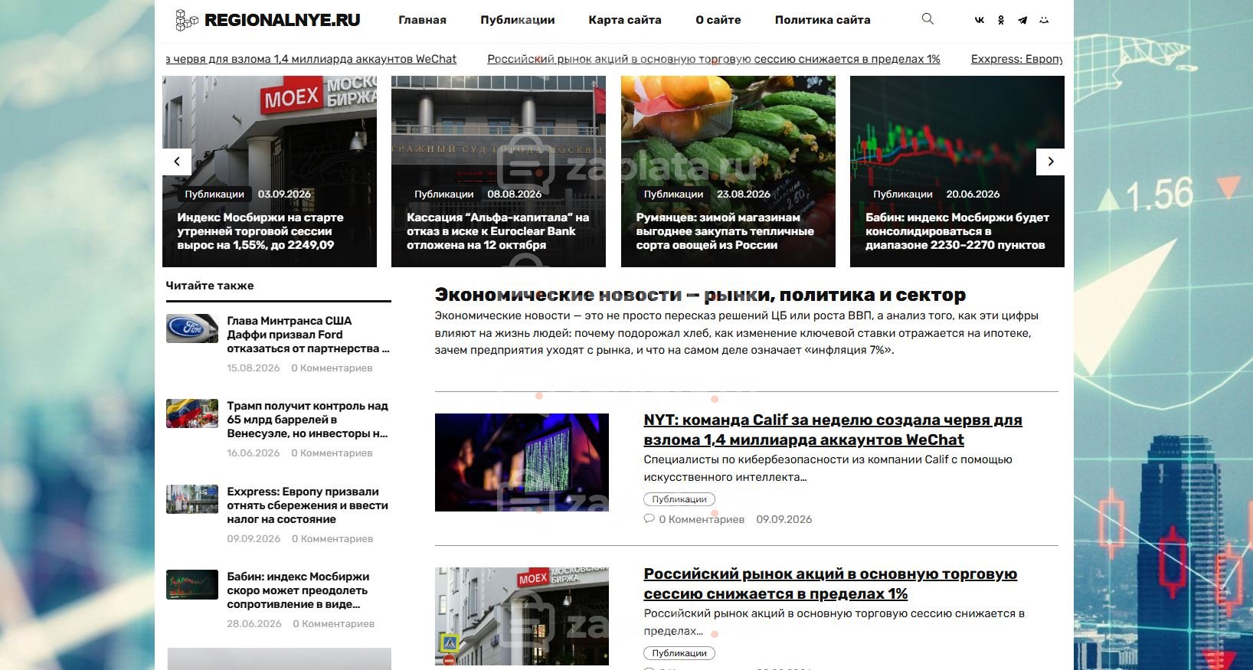Open Moscow Exchange street article thumbnail
The height and width of the screenshot is (670, 1253).
click(522, 616)
